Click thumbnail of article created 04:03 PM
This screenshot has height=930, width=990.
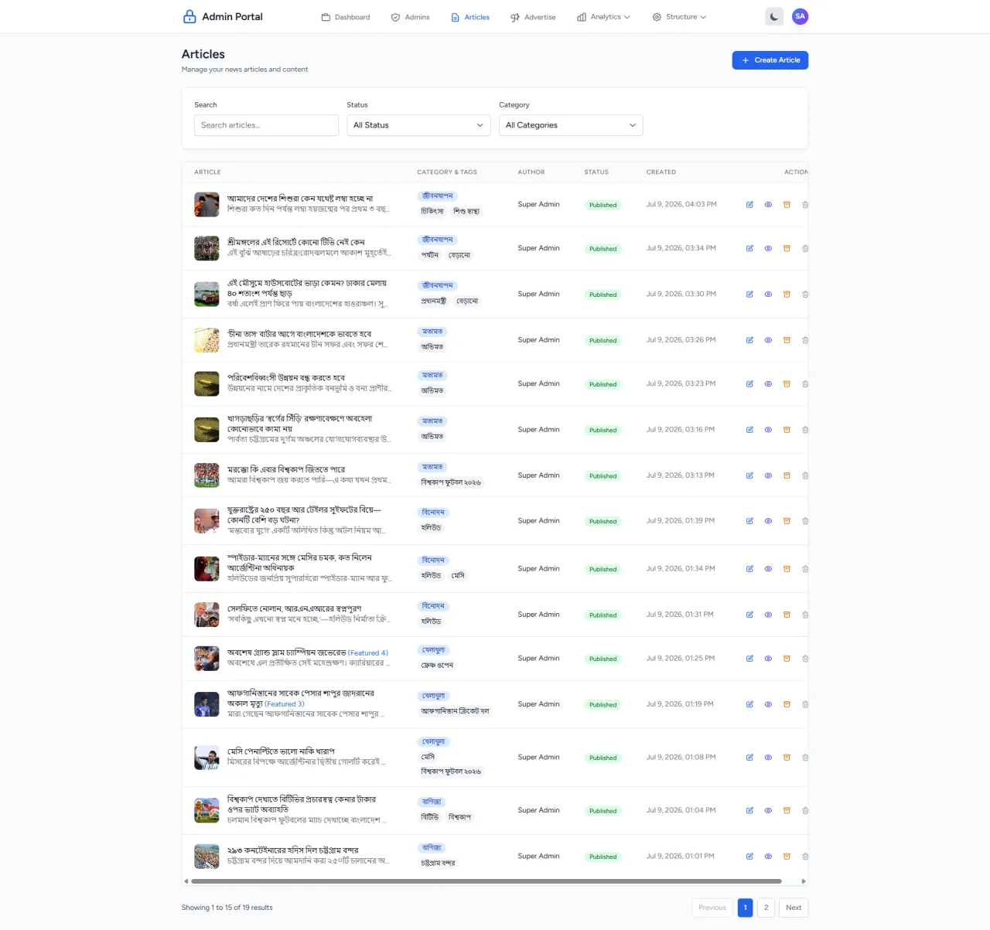pos(207,205)
